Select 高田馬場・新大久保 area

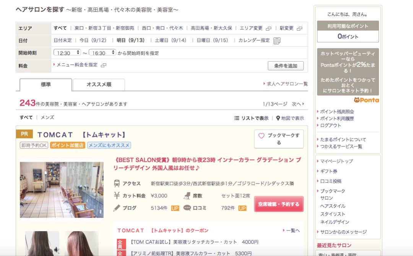point(211,28)
